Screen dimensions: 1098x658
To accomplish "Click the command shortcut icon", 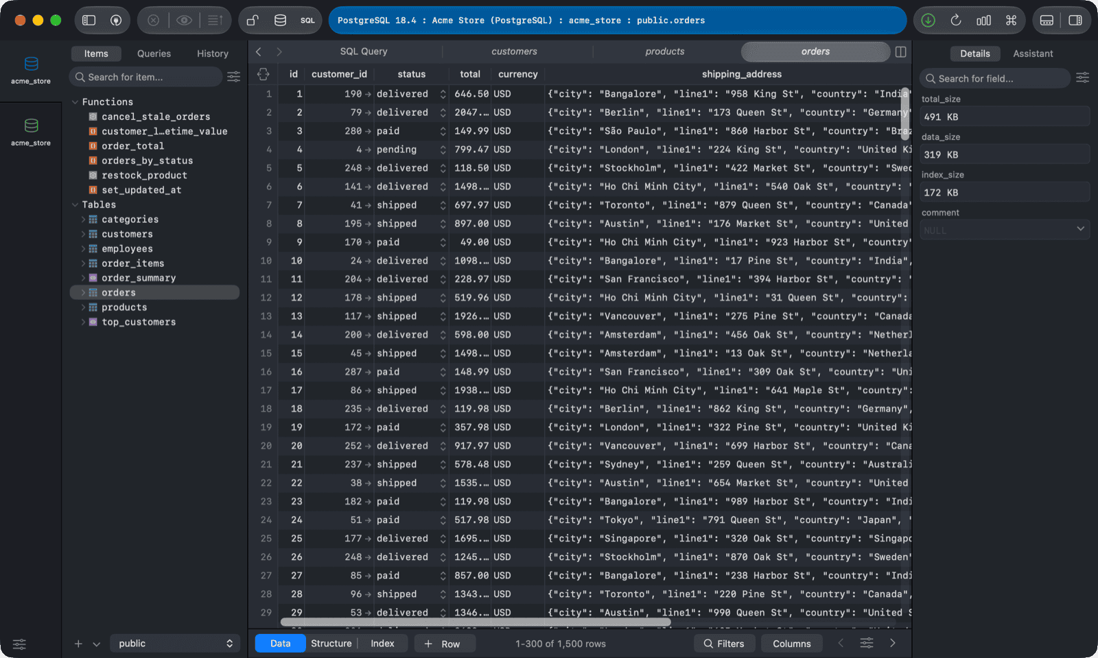I will click(1011, 21).
